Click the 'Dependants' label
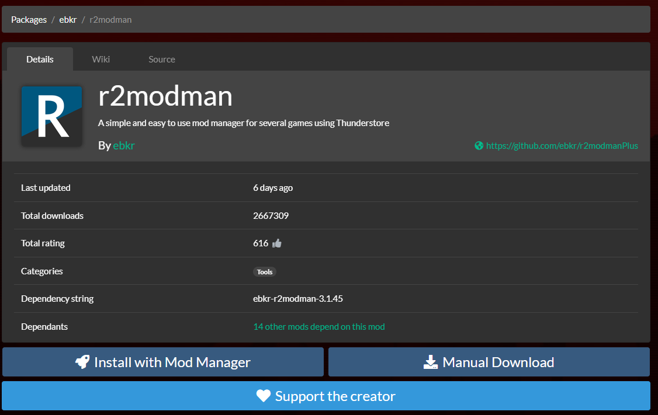Viewport: 658px width, 415px height. point(44,326)
